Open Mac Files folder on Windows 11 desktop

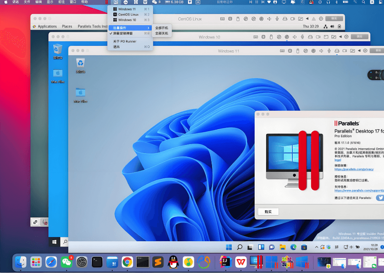[80, 95]
